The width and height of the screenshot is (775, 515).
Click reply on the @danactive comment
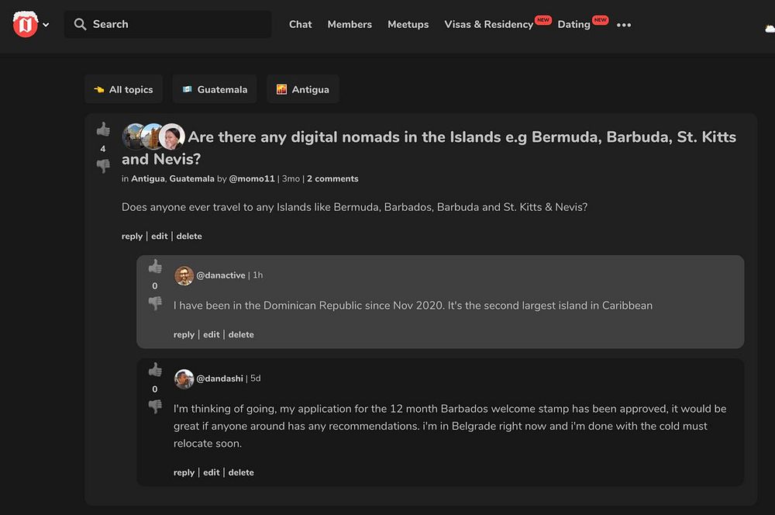point(184,334)
